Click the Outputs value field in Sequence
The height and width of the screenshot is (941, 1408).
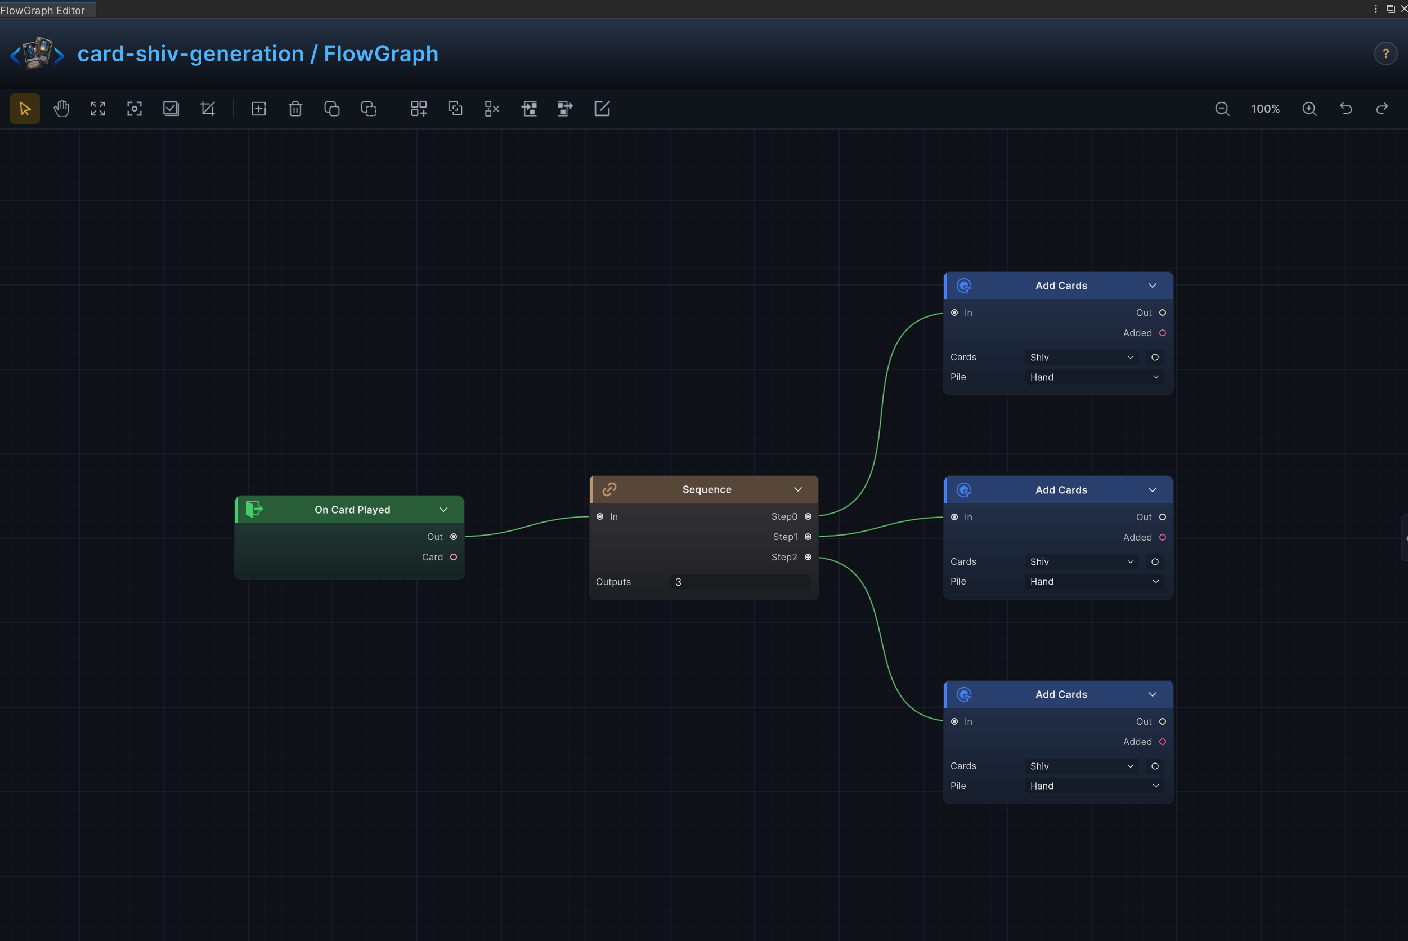pos(740,582)
